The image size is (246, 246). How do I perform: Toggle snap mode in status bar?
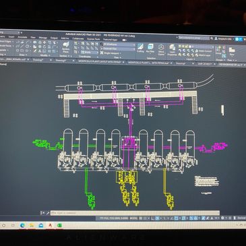[146, 218]
